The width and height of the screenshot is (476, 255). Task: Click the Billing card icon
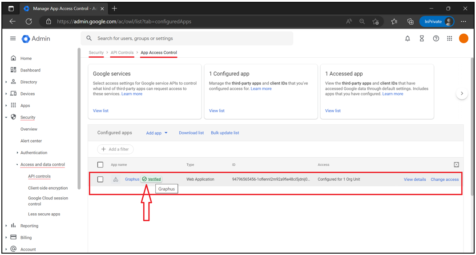(13, 237)
